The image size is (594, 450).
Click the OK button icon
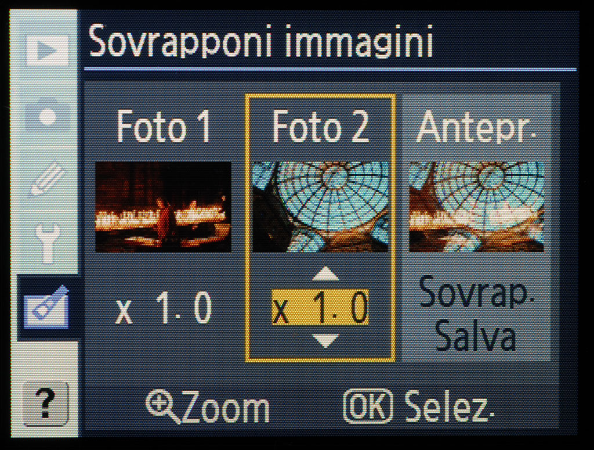pyautogui.click(x=367, y=406)
